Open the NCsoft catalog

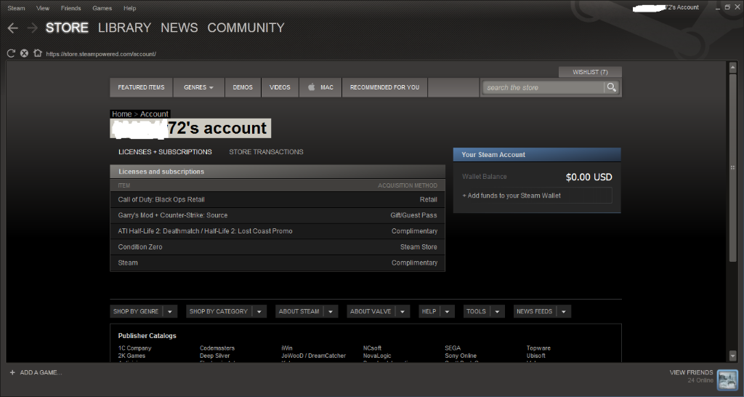pos(372,348)
